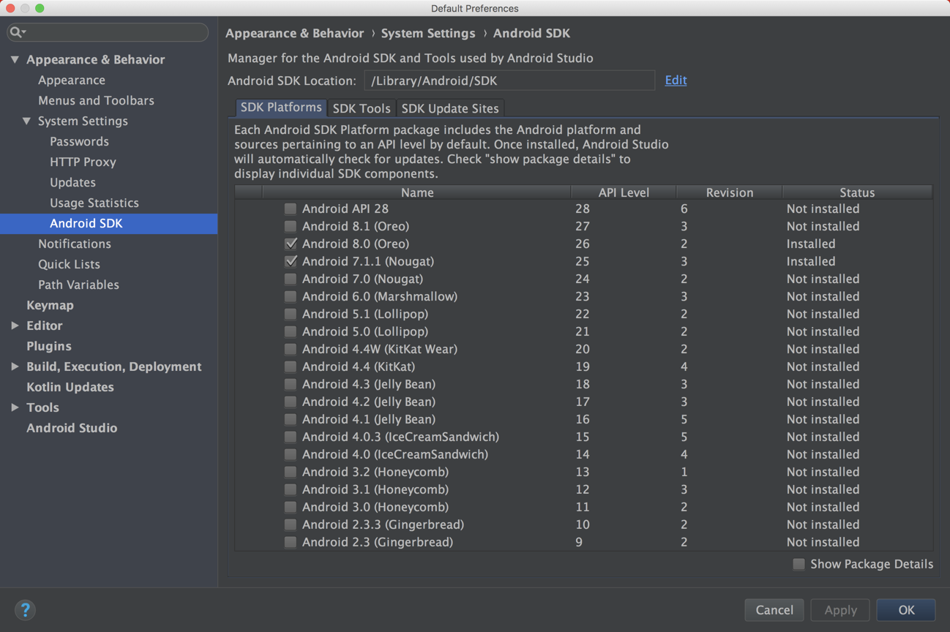Open Usage Statistics settings
The height and width of the screenshot is (632, 950).
click(x=94, y=203)
